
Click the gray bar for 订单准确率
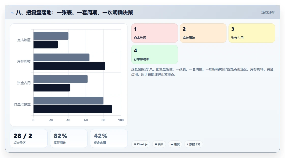[x=68, y=100]
